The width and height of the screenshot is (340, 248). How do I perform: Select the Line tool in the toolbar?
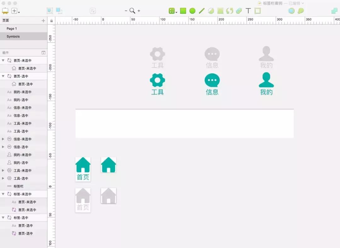pos(202,10)
